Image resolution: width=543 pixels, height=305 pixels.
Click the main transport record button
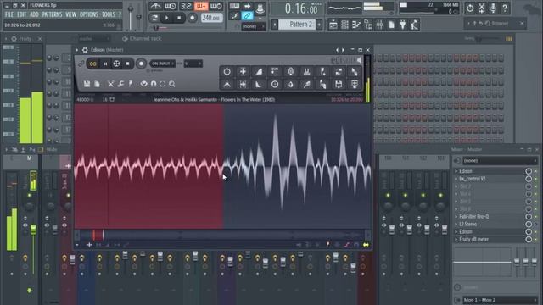coord(192,18)
